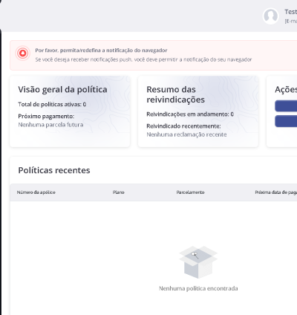Image resolution: width=297 pixels, height=315 pixels.
Task: Click the red notification bell icon
Action: [x=23, y=53]
